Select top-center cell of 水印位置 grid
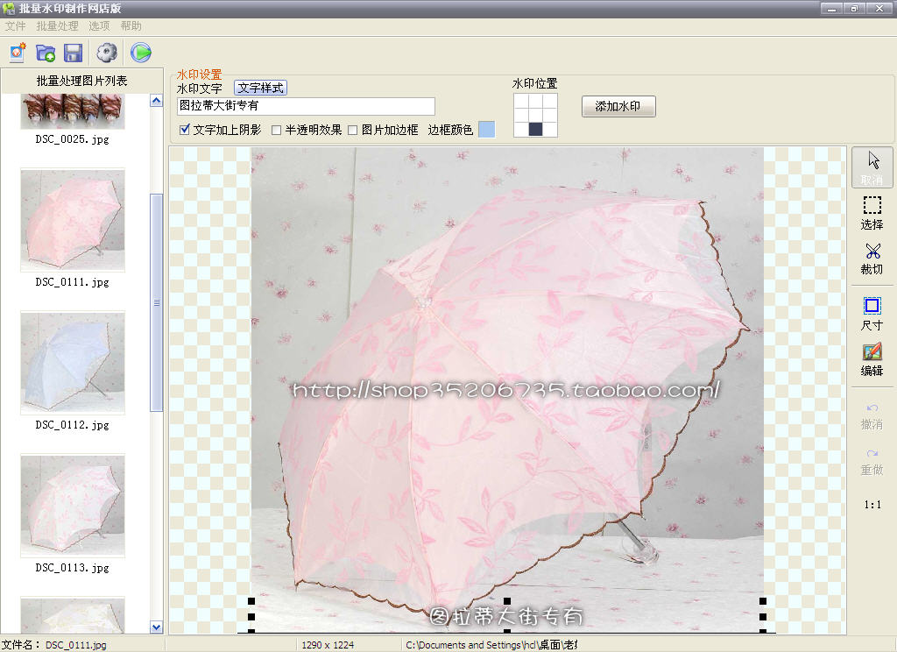The width and height of the screenshot is (897, 652). pyautogui.click(x=535, y=102)
